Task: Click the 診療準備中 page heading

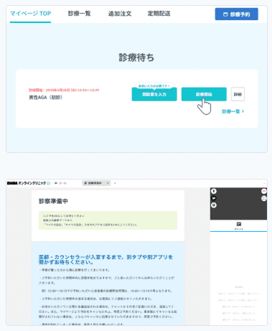Action: [x=53, y=201]
